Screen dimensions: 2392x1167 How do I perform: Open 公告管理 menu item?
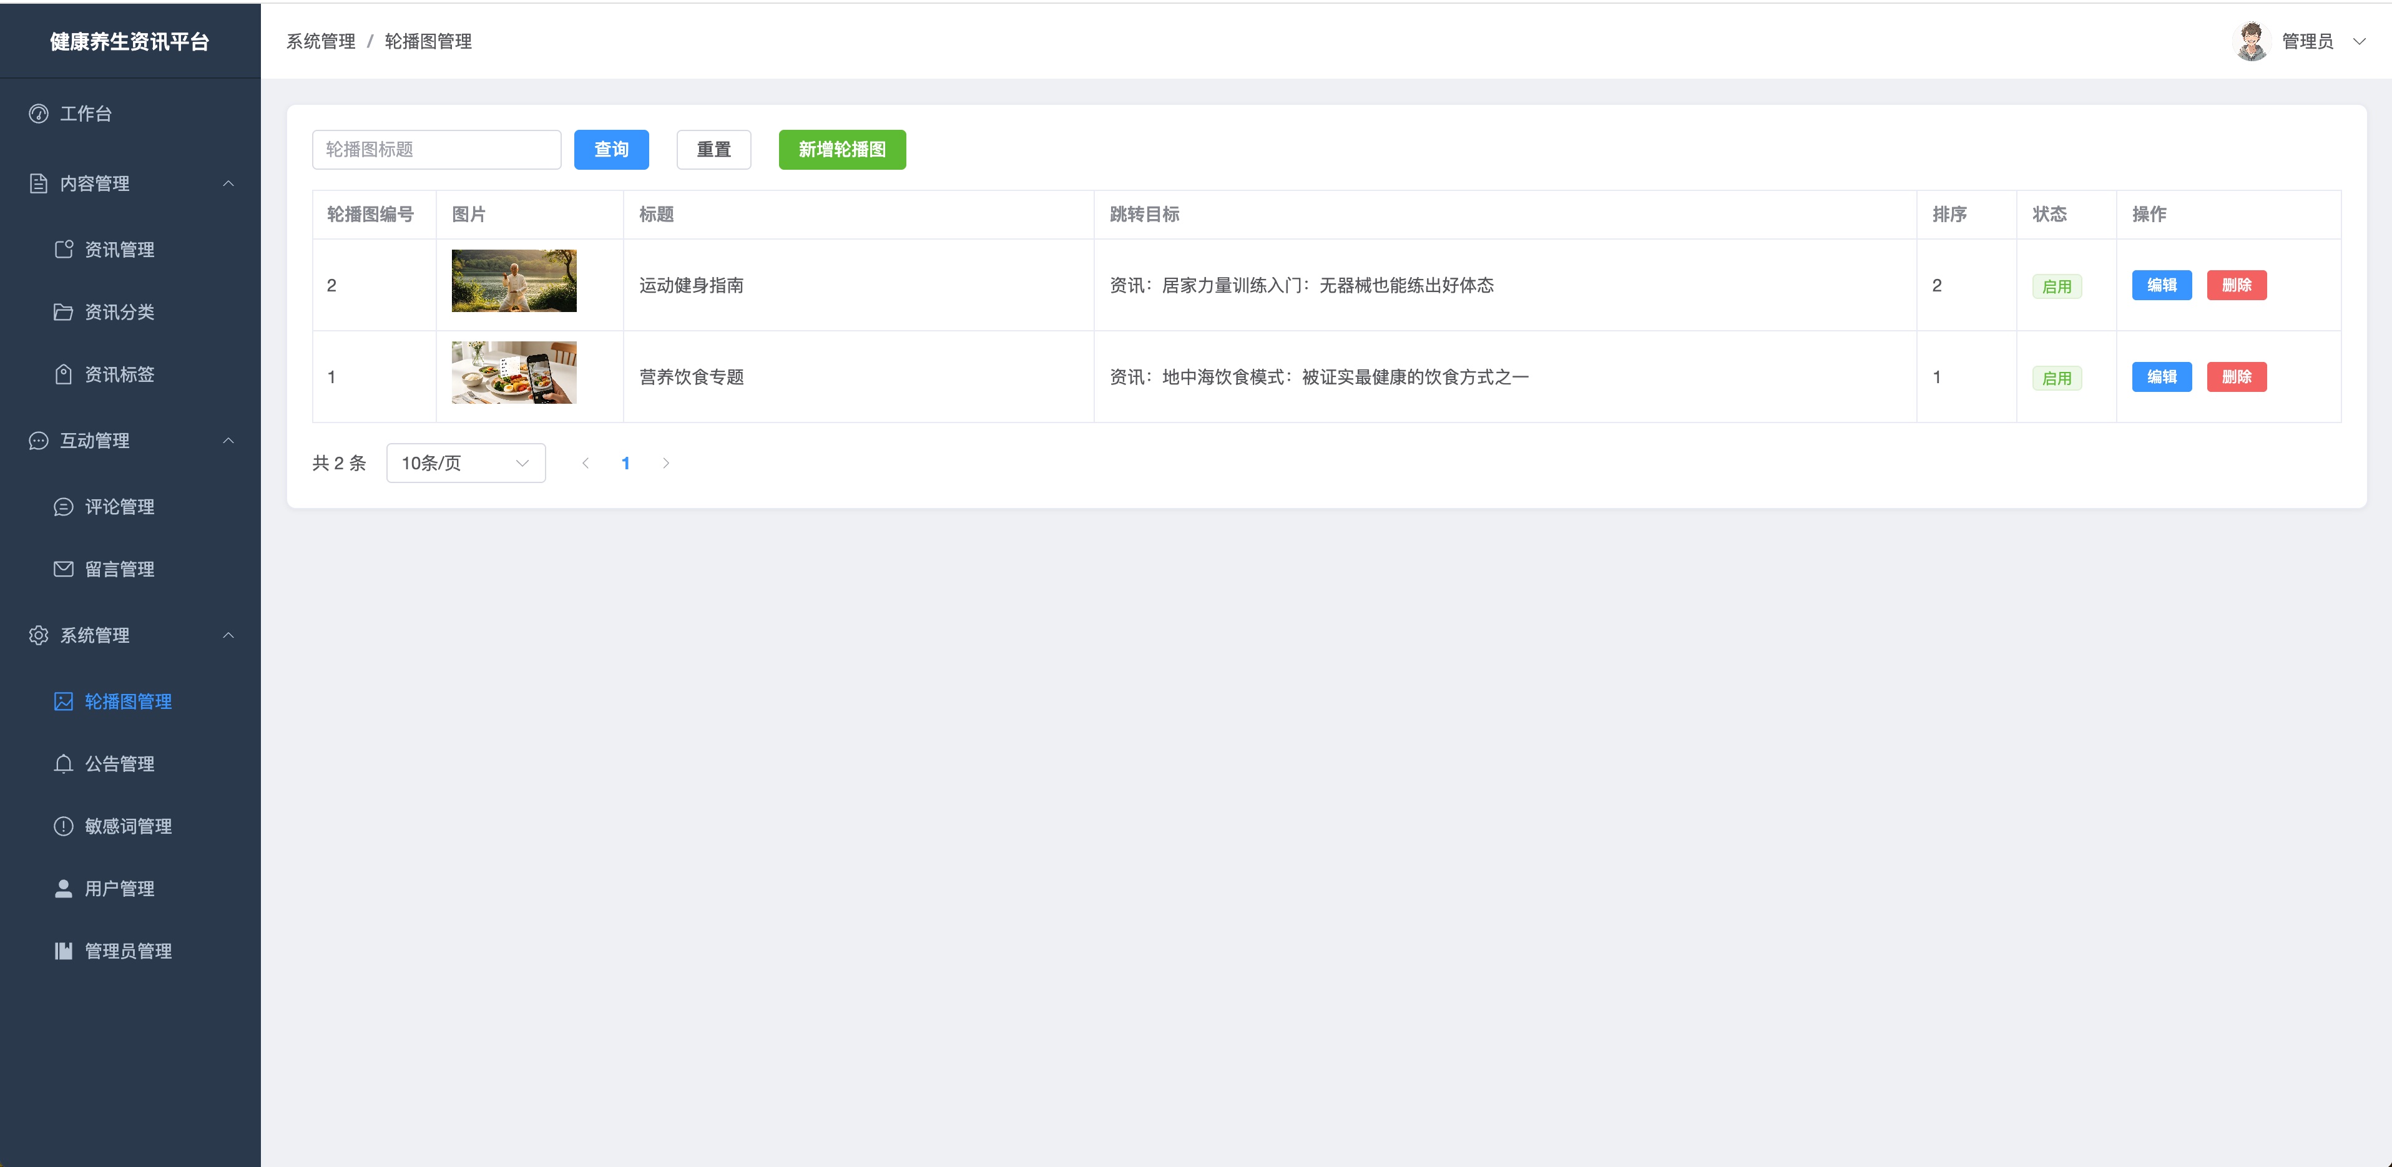pyautogui.click(x=130, y=764)
